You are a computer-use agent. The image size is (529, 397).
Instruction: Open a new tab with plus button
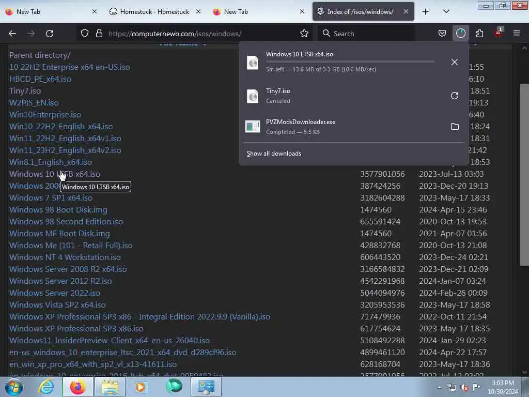pos(426,12)
